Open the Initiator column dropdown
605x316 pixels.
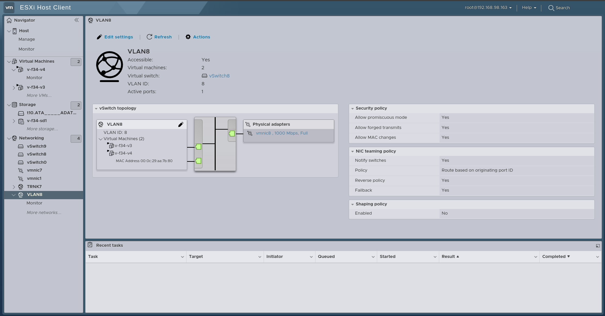(x=311, y=257)
